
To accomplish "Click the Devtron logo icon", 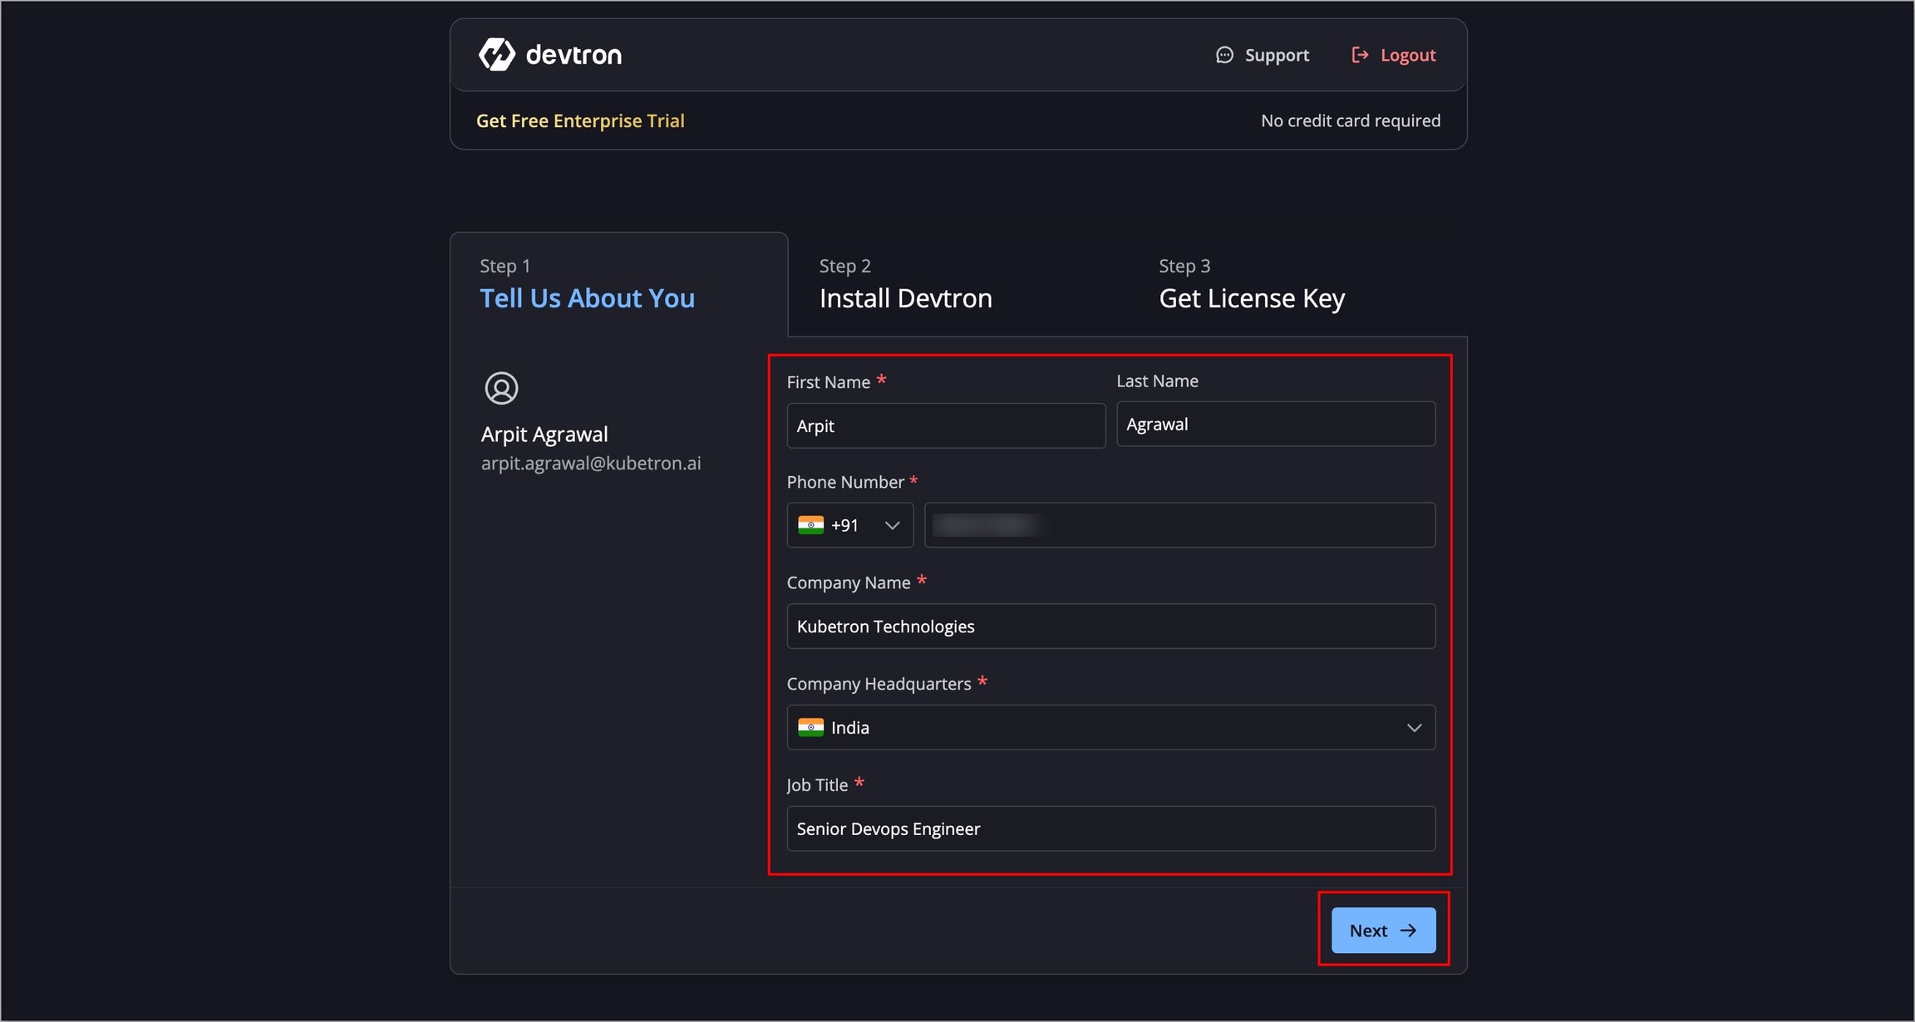I will click(497, 55).
